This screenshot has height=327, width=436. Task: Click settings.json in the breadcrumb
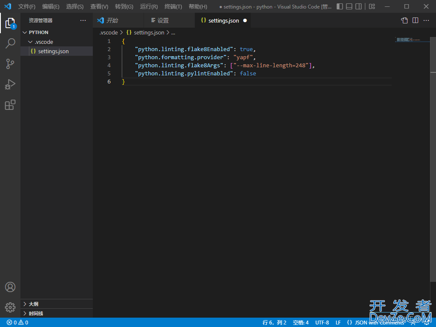[146, 32]
